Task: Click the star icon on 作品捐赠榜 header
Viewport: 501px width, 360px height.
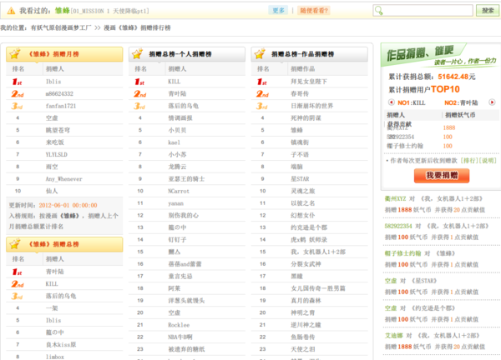Action: pos(260,54)
